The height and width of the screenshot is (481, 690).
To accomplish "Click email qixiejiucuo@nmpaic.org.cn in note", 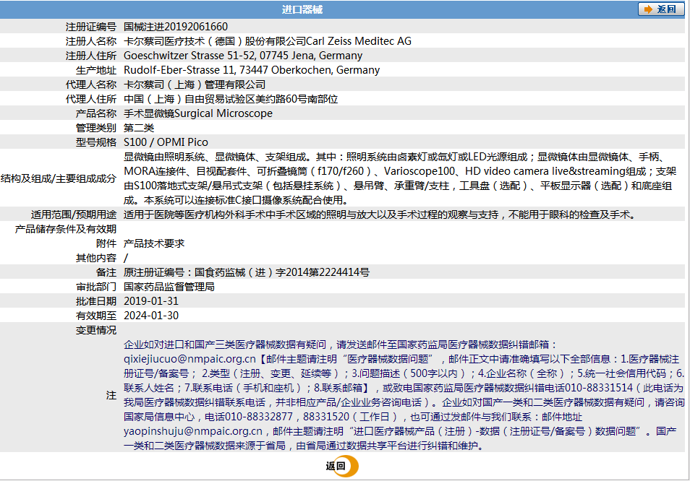I will click(189, 359).
